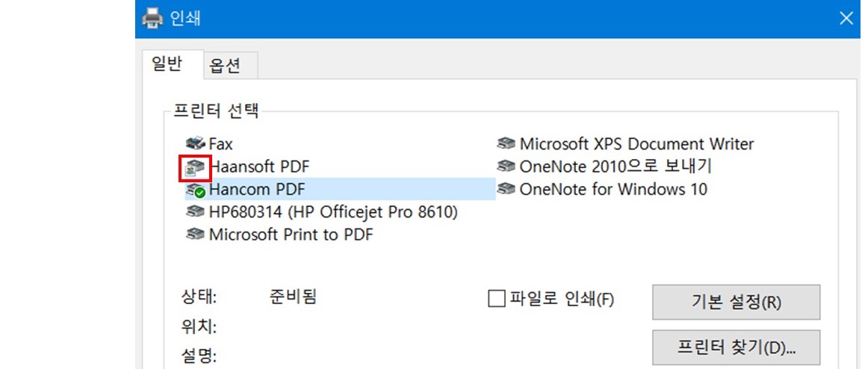
Task: Close the 인쇄 dialog
Action: point(846,19)
